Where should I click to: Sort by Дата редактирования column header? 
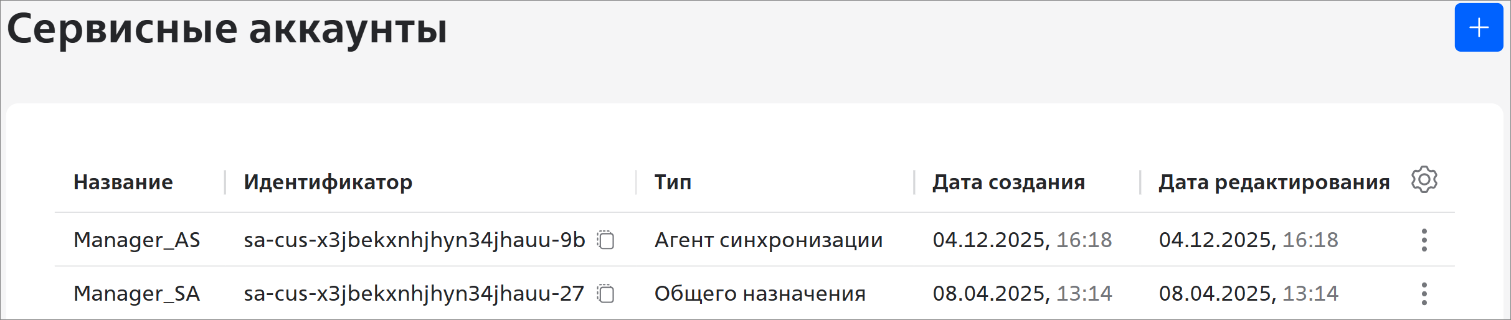click(x=1274, y=182)
